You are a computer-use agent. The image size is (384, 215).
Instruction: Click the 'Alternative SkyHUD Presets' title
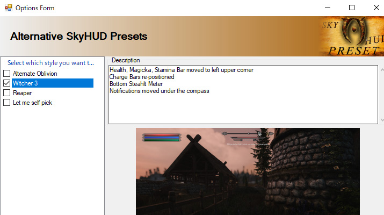(78, 37)
